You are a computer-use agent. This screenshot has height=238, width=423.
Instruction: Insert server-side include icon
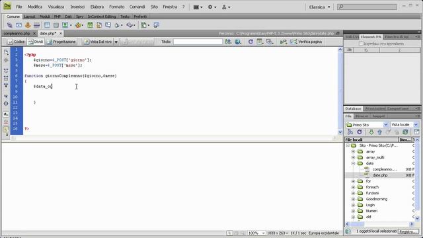click(99, 25)
